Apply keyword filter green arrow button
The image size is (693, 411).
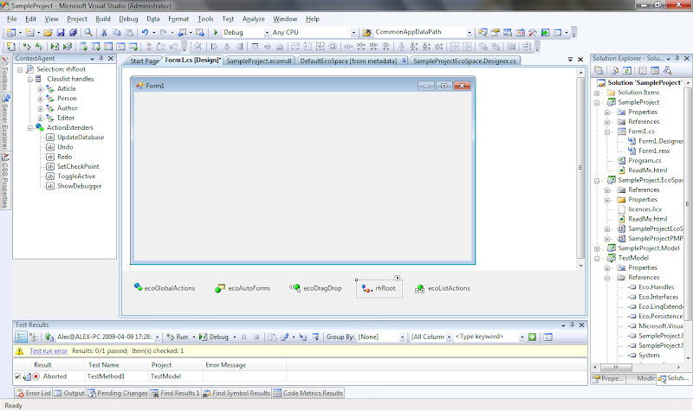532,337
